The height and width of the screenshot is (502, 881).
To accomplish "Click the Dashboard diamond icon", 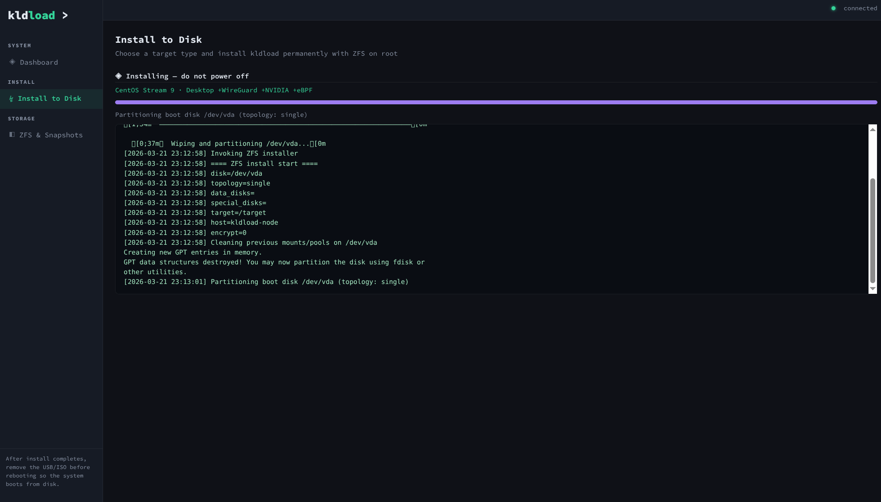I will tap(12, 62).
